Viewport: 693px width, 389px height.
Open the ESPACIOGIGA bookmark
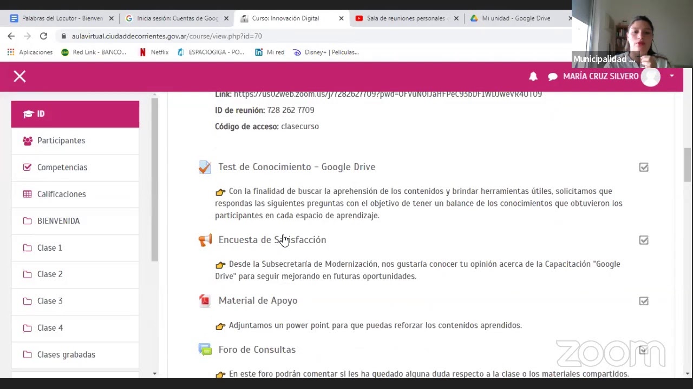[211, 52]
